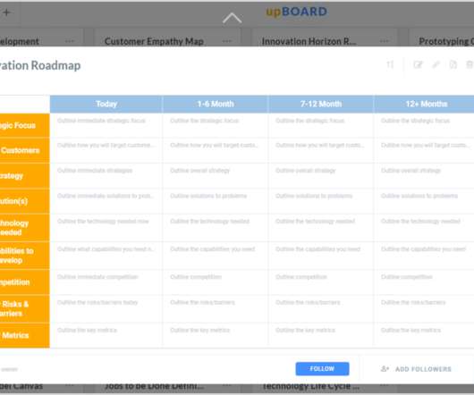
Task: Click ADD FOLLOWERS link
Action: [423, 369]
